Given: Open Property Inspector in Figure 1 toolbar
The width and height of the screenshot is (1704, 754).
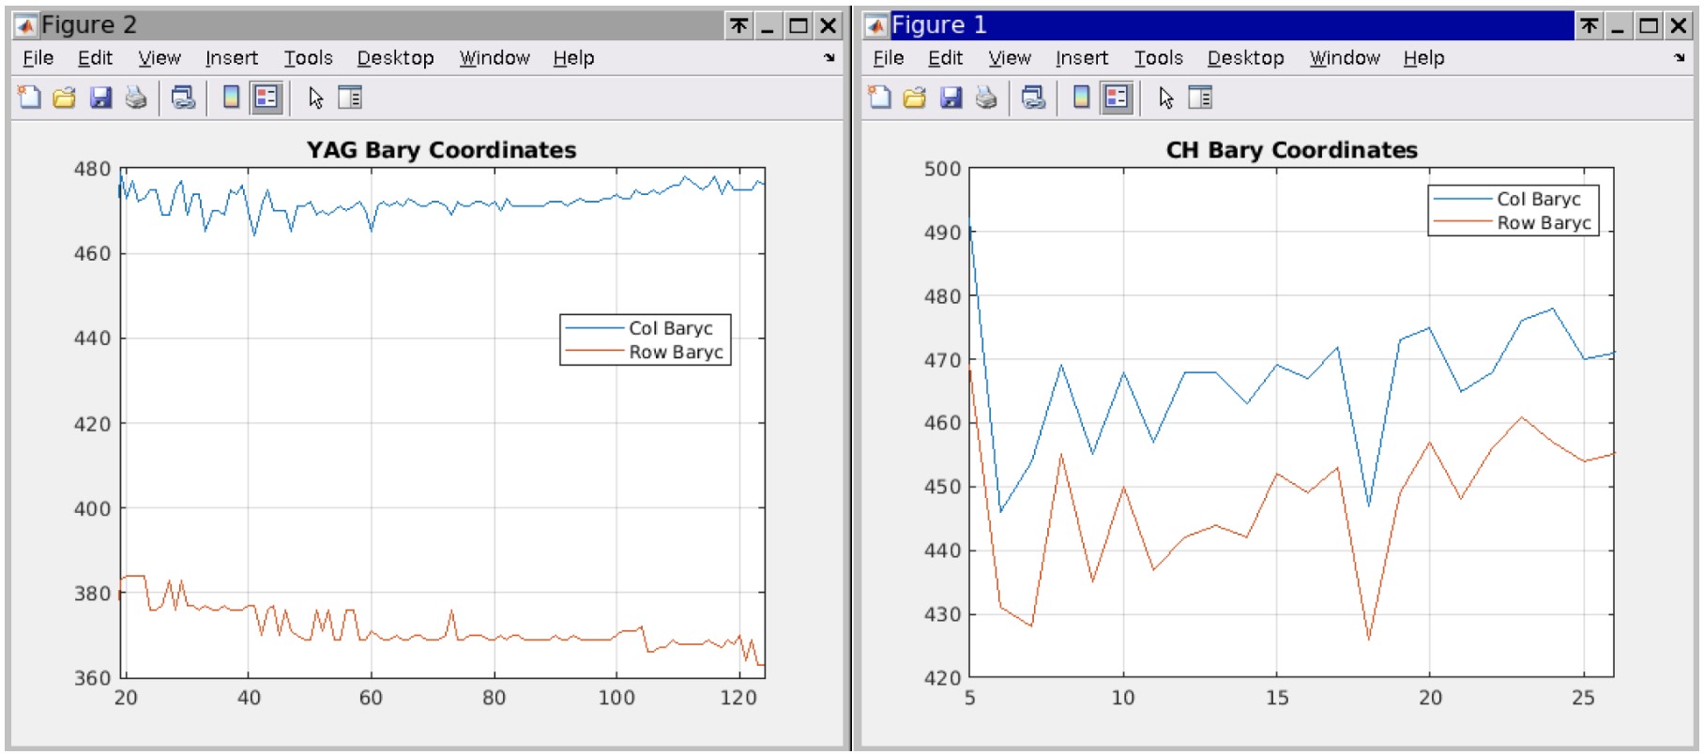Looking at the screenshot, I should [1200, 98].
